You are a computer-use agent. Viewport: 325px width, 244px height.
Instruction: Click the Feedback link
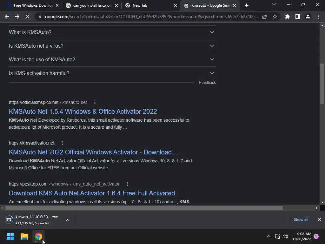click(207, 83)
